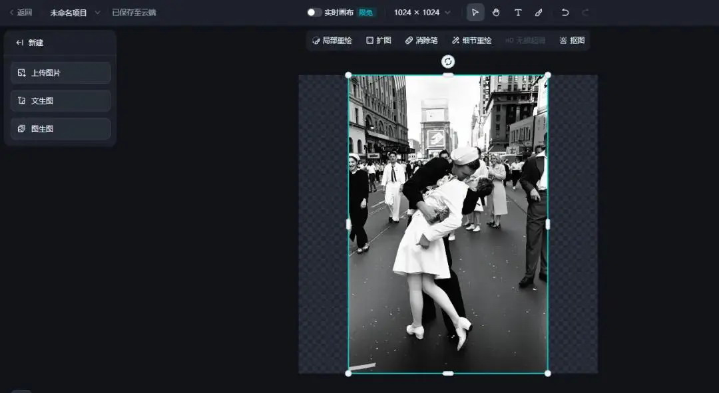Choose the 消除笔 eraser pen

click(421, 41)
